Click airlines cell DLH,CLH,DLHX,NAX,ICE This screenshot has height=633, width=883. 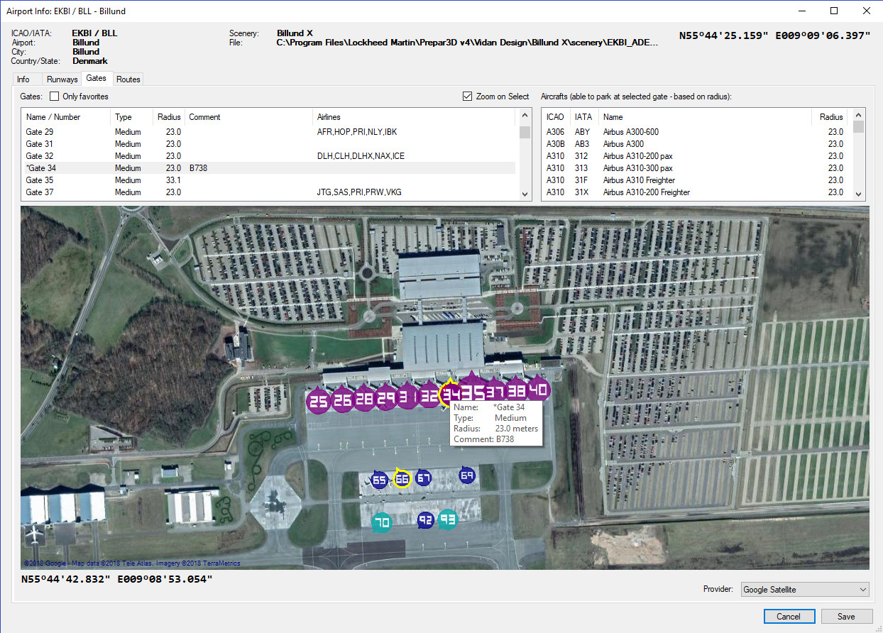[361, 156]
